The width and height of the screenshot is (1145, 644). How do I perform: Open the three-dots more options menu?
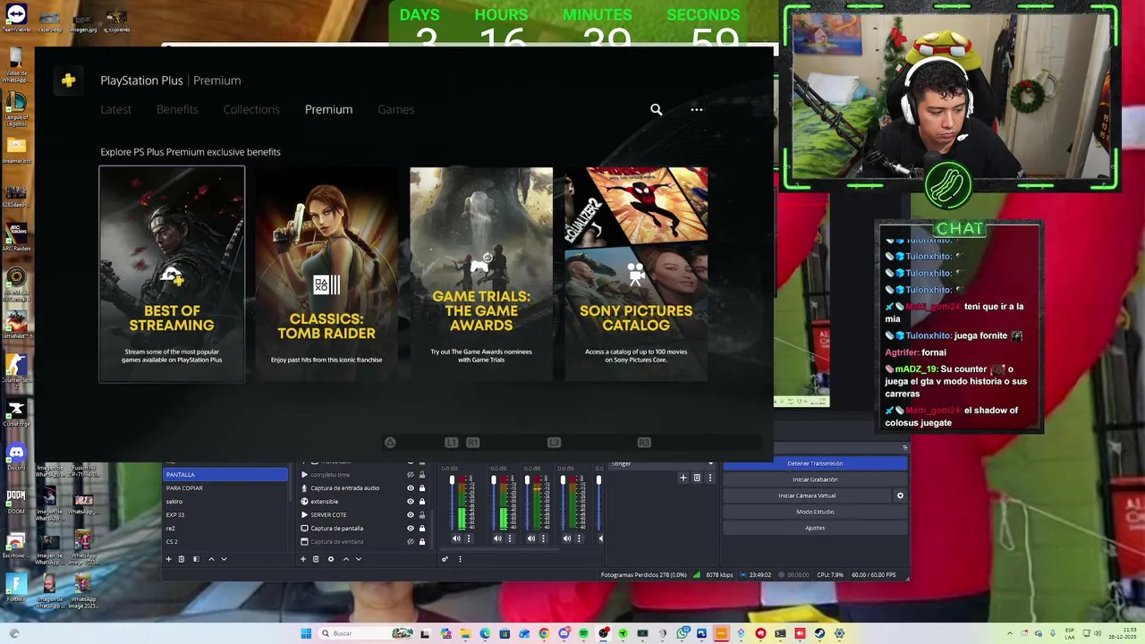tap(697, 110)
